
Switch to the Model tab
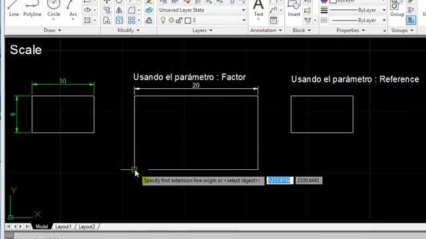click(x=41, y=226)
